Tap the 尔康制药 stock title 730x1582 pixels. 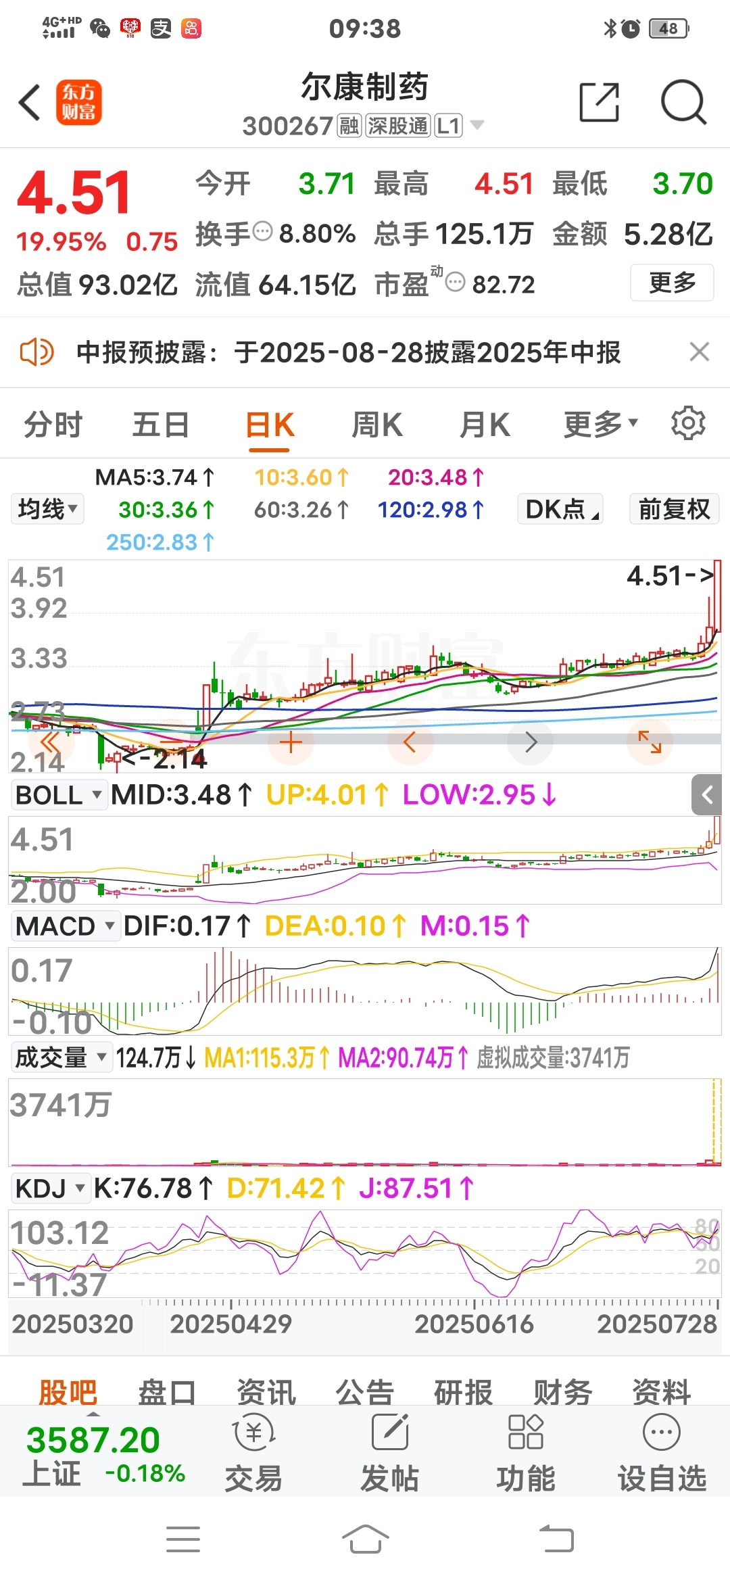[364, 87]
